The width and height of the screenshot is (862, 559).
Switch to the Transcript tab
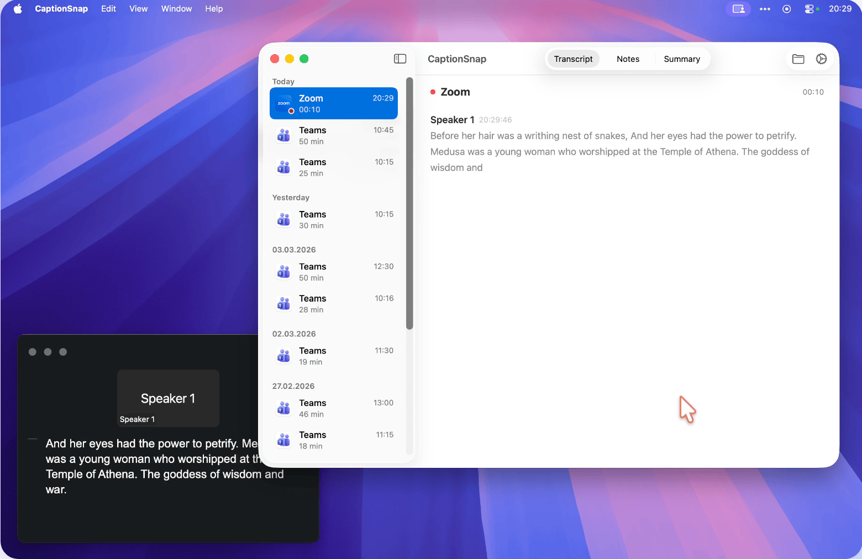coord(573,59)
